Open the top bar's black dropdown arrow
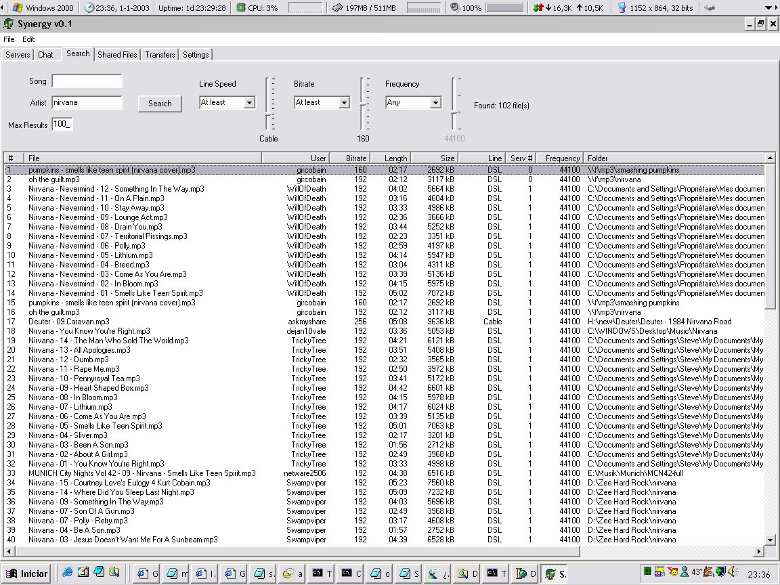The width and height of the screenshot is (780, 585). point(768,8)
